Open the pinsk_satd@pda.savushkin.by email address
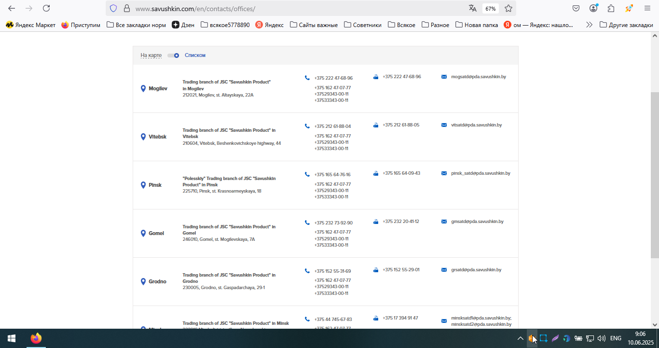Screen dimensions: 659x348 481,173
